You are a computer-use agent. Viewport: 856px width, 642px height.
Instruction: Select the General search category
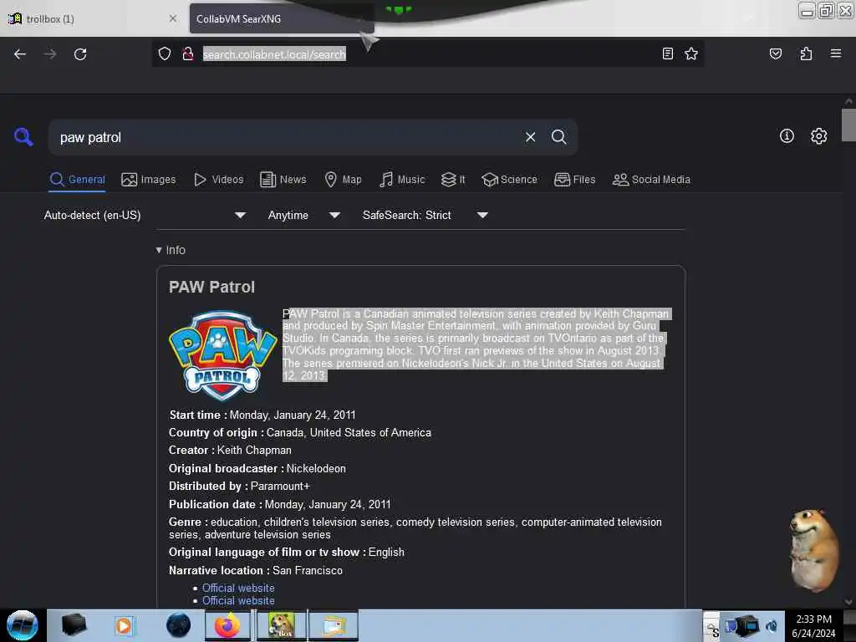[x=77, y=180]
